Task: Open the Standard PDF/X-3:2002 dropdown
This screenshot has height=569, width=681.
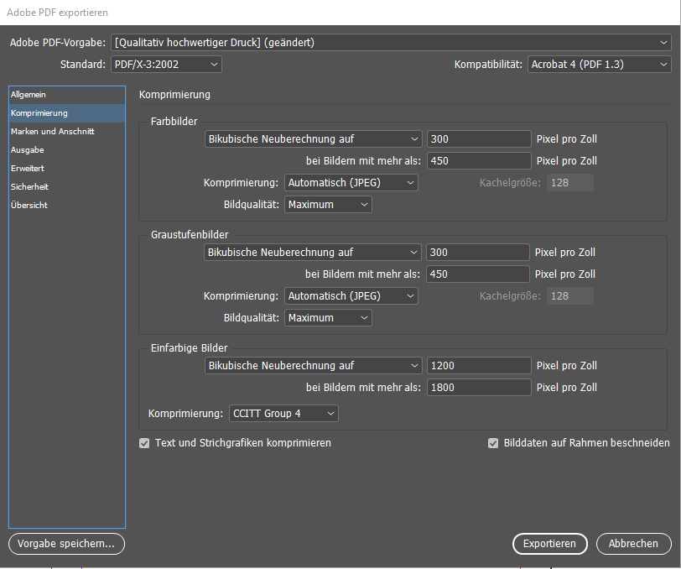Action: 166,65
